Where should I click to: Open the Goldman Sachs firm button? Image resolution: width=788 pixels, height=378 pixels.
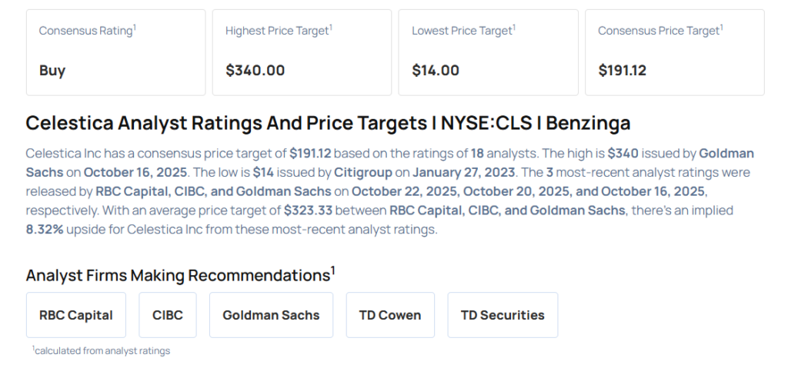(271, 315)
